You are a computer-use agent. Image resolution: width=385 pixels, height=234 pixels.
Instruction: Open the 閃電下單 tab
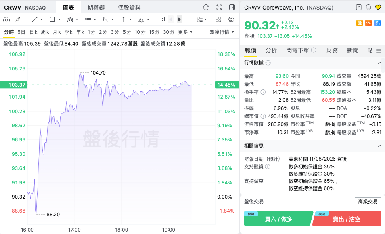(x=297, y=50)
